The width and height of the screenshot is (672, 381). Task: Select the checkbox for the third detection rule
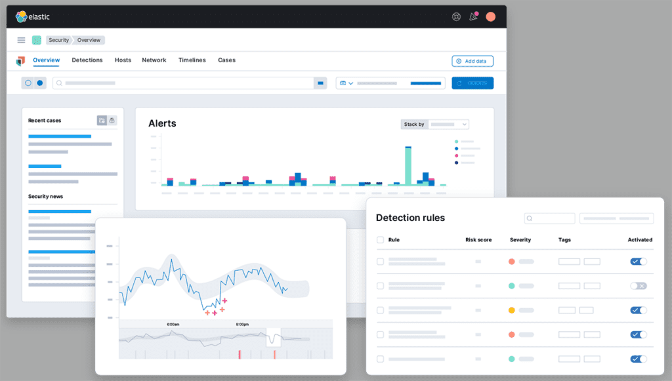379,310
